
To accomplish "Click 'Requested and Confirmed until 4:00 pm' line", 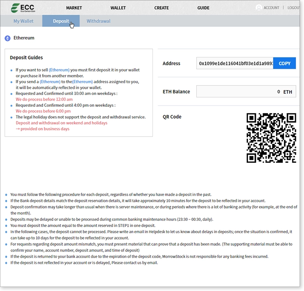I will (65, 105).
